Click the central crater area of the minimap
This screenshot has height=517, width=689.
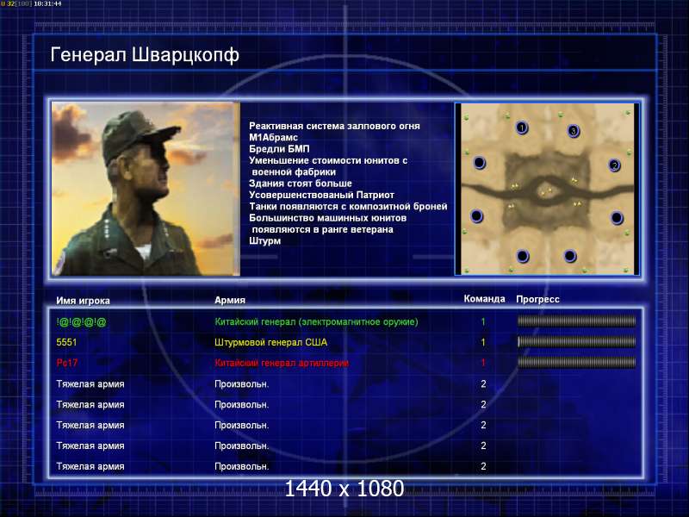(x=547, y=191)
